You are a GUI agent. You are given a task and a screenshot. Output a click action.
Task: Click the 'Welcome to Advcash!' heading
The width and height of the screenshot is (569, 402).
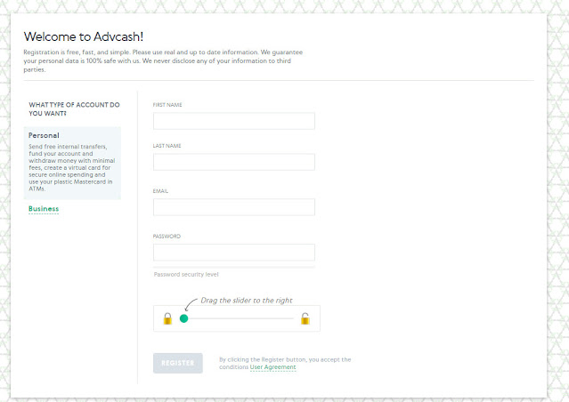tap(84, 36)
